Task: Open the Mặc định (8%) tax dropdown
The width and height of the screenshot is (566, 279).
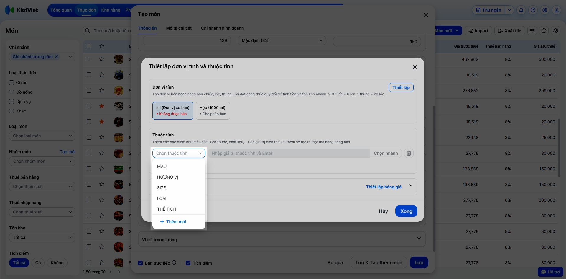Action: pos(282,40)
